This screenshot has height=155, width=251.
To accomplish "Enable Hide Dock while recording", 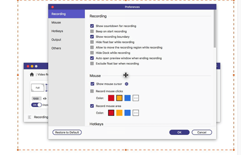I will [92, 53].
